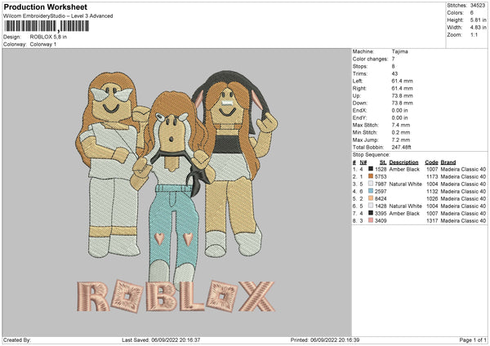Click the Machine value 'Tajima'
This screenshot has width=490, height=346.
coord(399,51)
